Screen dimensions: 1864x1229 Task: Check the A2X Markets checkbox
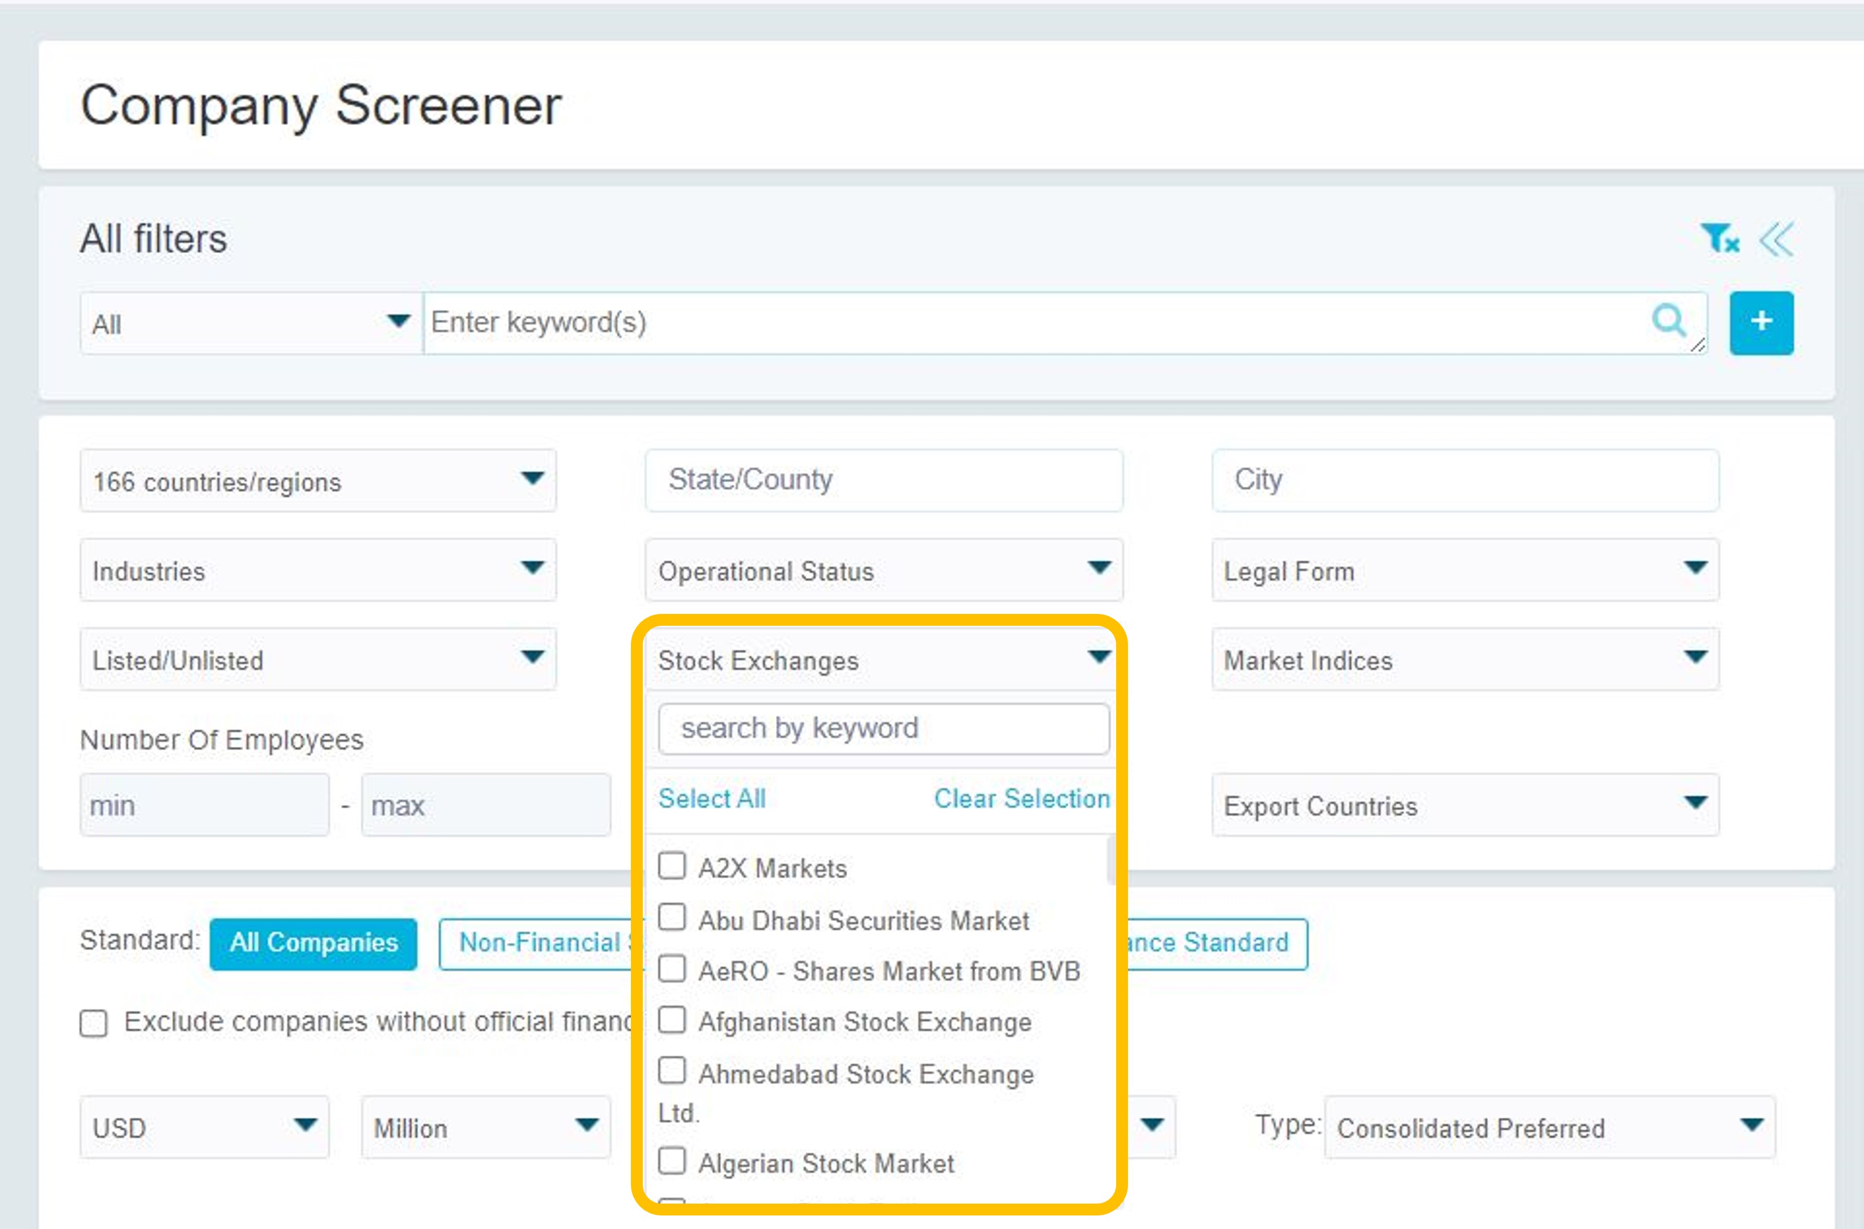click(x=672, y=866)
